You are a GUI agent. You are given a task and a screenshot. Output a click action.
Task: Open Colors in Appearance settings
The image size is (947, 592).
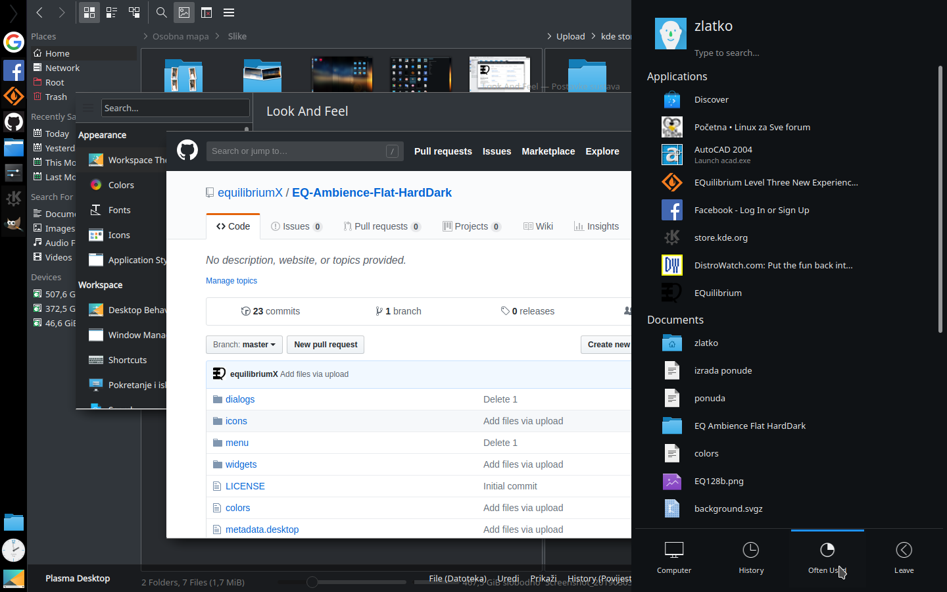click(x=121, y=185)
